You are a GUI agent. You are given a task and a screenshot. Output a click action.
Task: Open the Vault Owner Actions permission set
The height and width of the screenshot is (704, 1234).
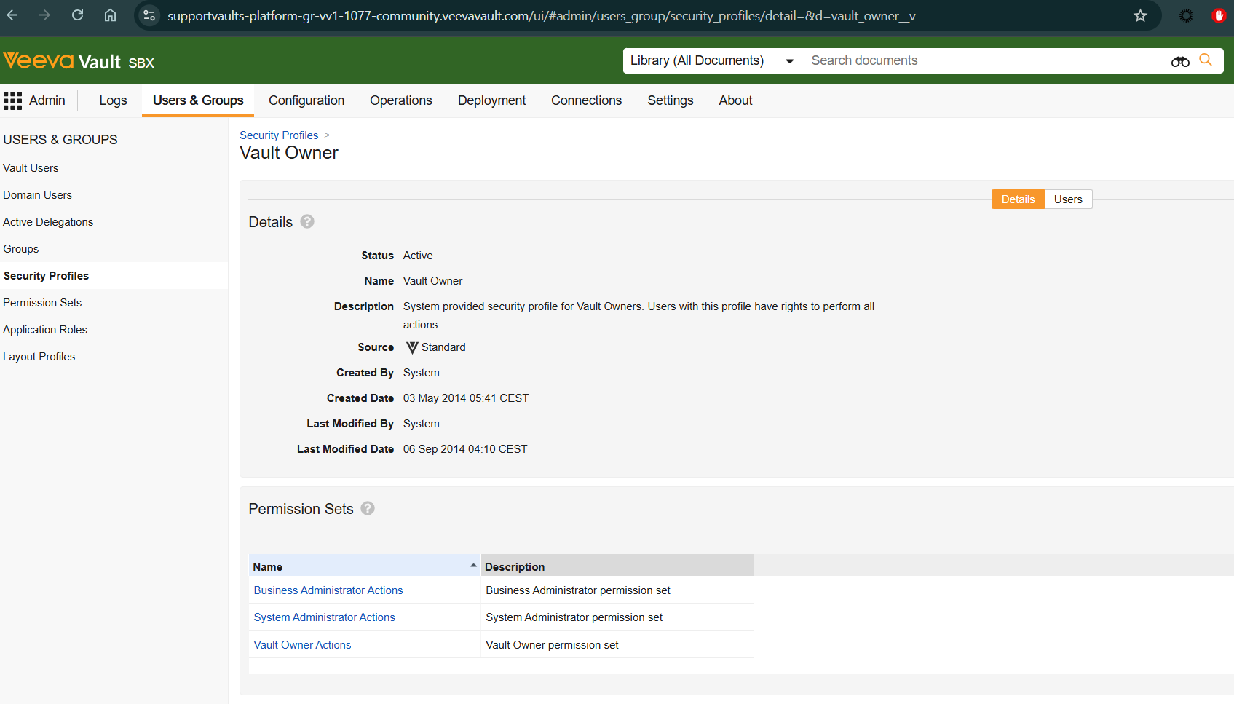click(302, 645)
